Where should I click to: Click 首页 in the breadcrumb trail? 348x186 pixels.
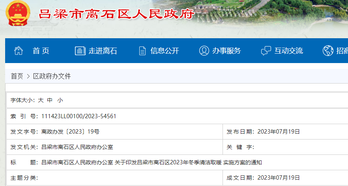pos(17,76)
